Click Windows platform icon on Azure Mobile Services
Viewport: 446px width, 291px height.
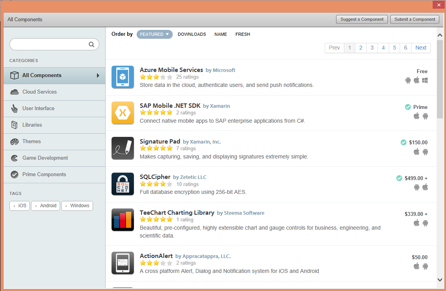click(425, 80)
